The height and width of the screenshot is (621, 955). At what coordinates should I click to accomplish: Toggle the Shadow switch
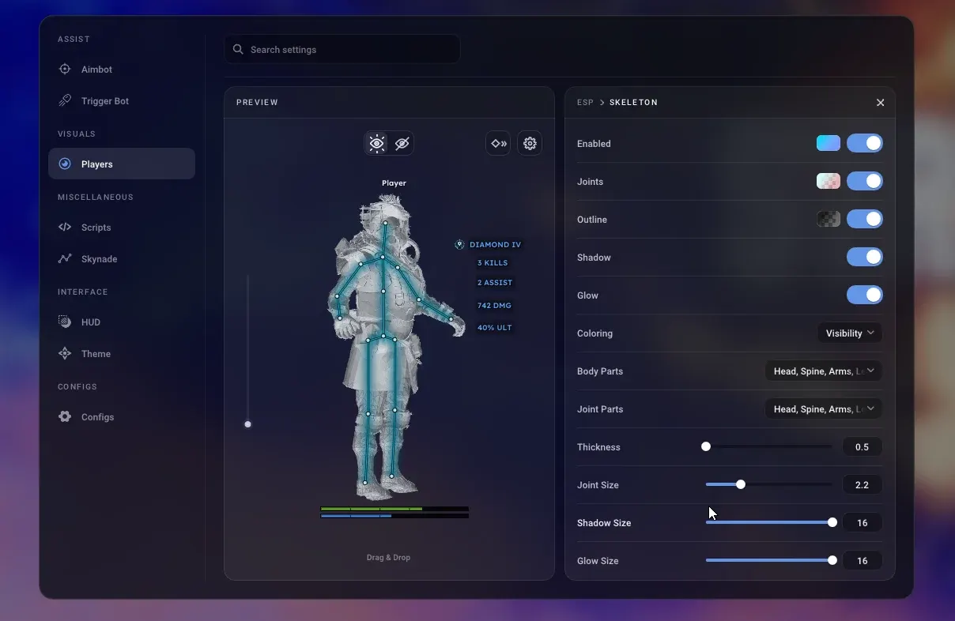point(865,257)
